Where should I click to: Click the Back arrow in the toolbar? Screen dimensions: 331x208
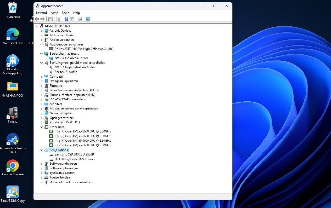37,19
